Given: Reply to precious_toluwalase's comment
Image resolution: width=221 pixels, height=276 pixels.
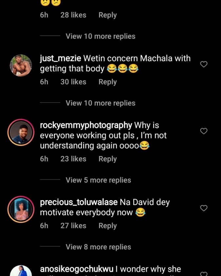Looking at the screenshot, I should pyautogui.click(x=107, y=226).
